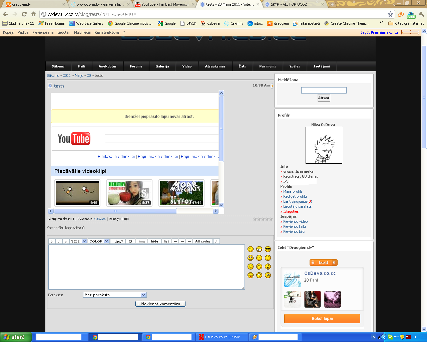Insert the tongue-out emoticon
This screenshot has height=342, width=427.
pyautogui.click(x=251, y=275)
